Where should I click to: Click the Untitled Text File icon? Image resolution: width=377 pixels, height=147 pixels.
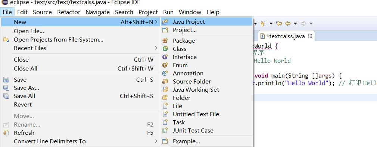[165, 114]
